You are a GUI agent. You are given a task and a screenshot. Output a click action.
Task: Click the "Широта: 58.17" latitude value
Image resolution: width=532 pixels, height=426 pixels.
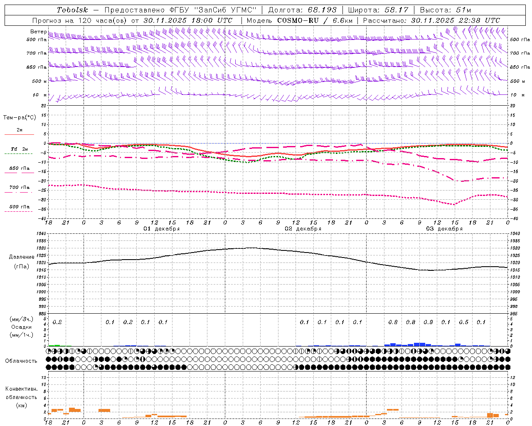click(378, 10)
